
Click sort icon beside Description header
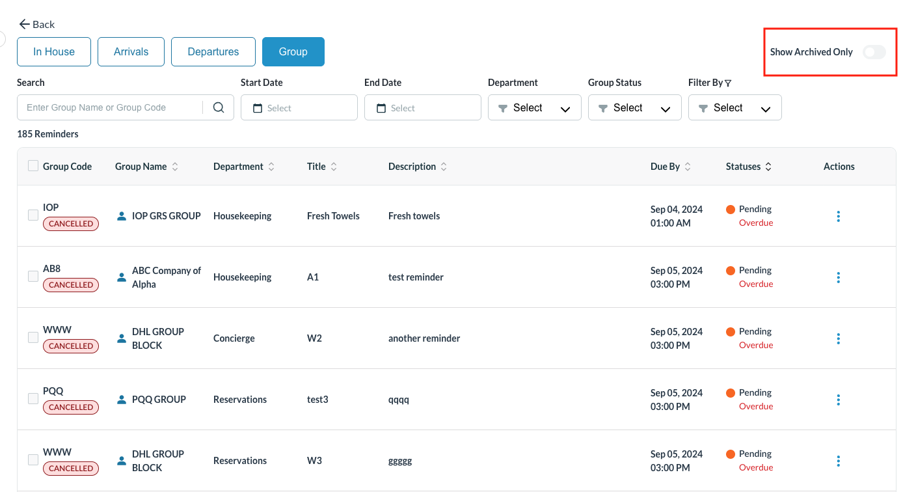pyautogui.click(x=444, y=167)
